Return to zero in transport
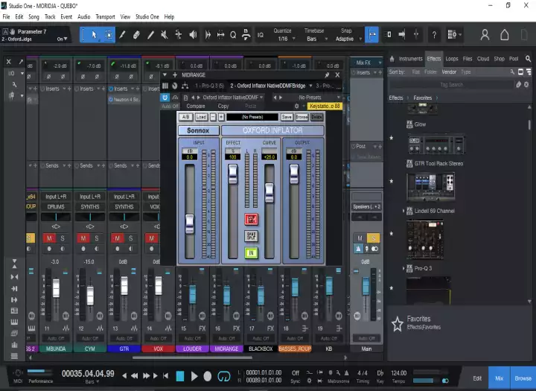The height and width of the screenshot is (391, 536). pyautogui.click(x=166, y=376)
